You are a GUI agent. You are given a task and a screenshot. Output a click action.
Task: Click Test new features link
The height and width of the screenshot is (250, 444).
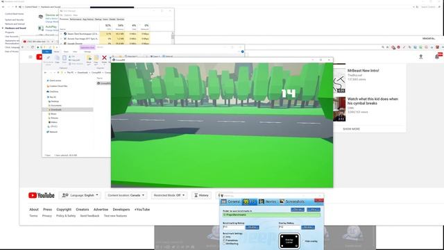pos(115,216)
